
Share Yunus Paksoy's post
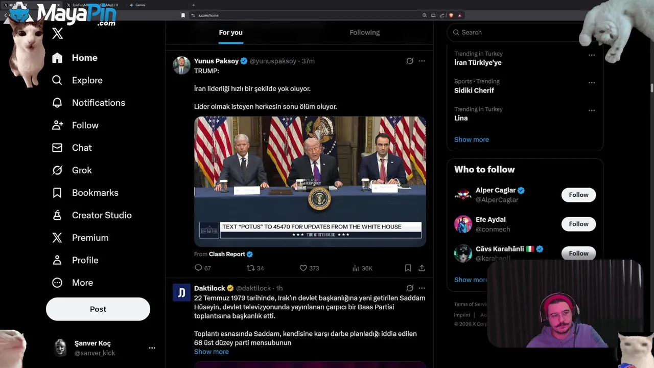click(422, 268)
